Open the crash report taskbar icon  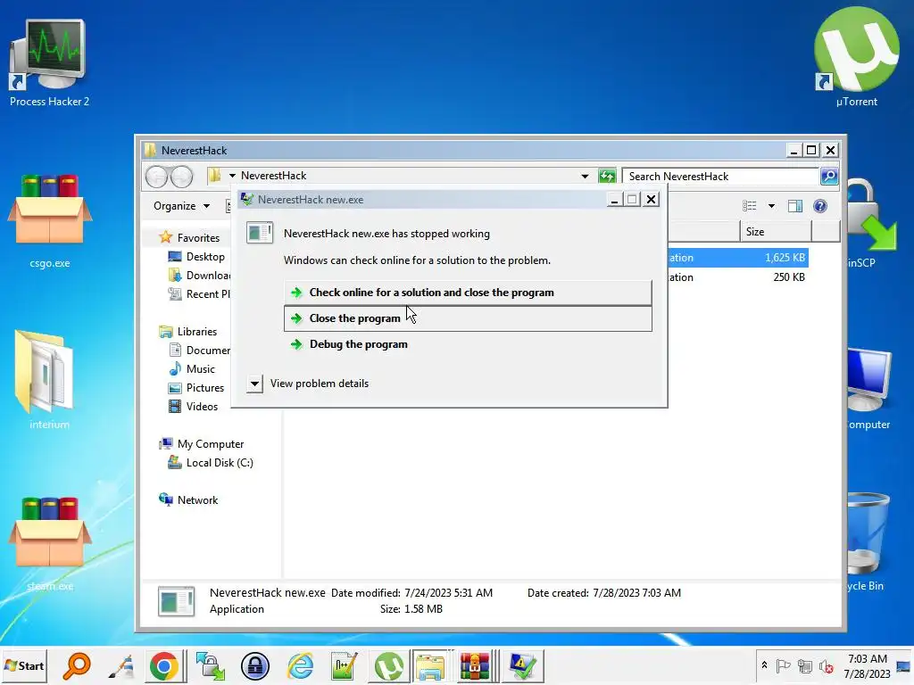point(522,665)
